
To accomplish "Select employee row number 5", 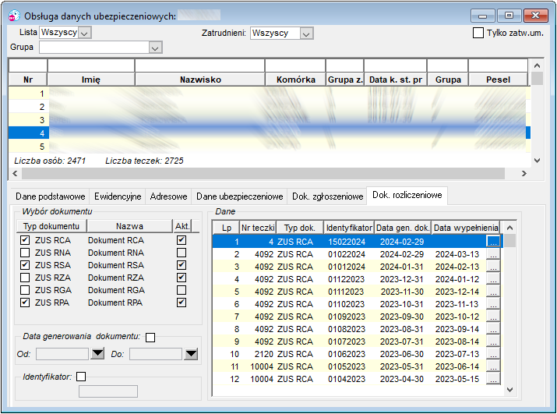I will coord(269,146).
